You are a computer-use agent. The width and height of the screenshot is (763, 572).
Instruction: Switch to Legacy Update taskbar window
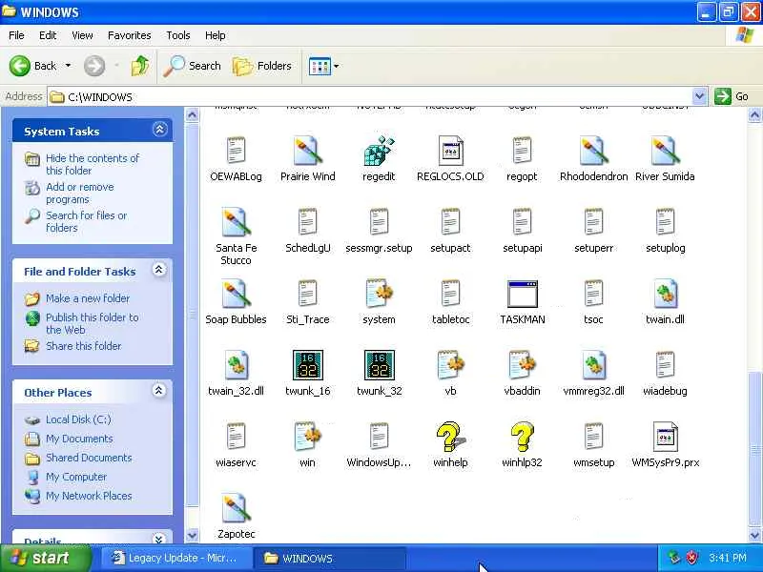click(176, 558)
